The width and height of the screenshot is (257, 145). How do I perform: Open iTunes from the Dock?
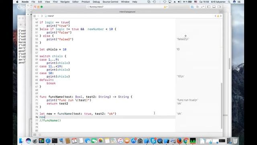point(120,141)
